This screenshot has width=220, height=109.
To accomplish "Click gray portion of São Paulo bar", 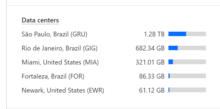I will pos(196,34).
